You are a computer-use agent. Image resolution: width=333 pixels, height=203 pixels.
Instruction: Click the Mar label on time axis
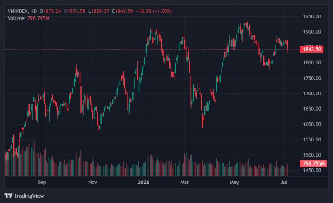click(x=184, y=182)
